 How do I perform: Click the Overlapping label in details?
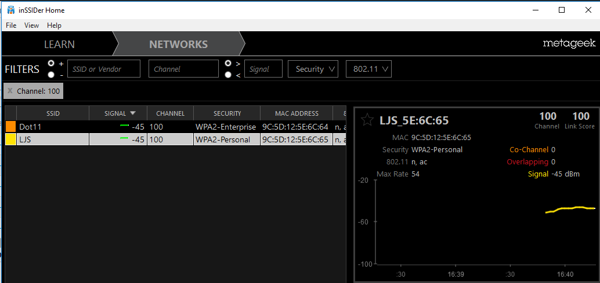[x=527, y=162]
